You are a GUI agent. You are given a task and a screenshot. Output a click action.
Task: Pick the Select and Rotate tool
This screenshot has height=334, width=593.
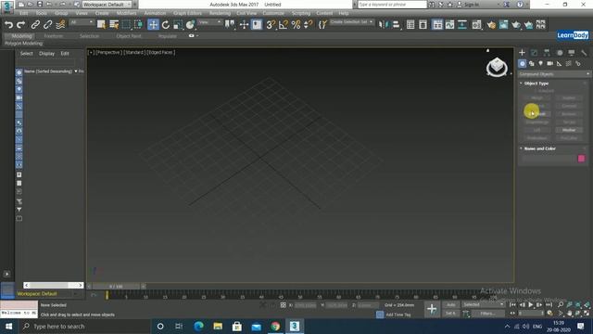166,25
